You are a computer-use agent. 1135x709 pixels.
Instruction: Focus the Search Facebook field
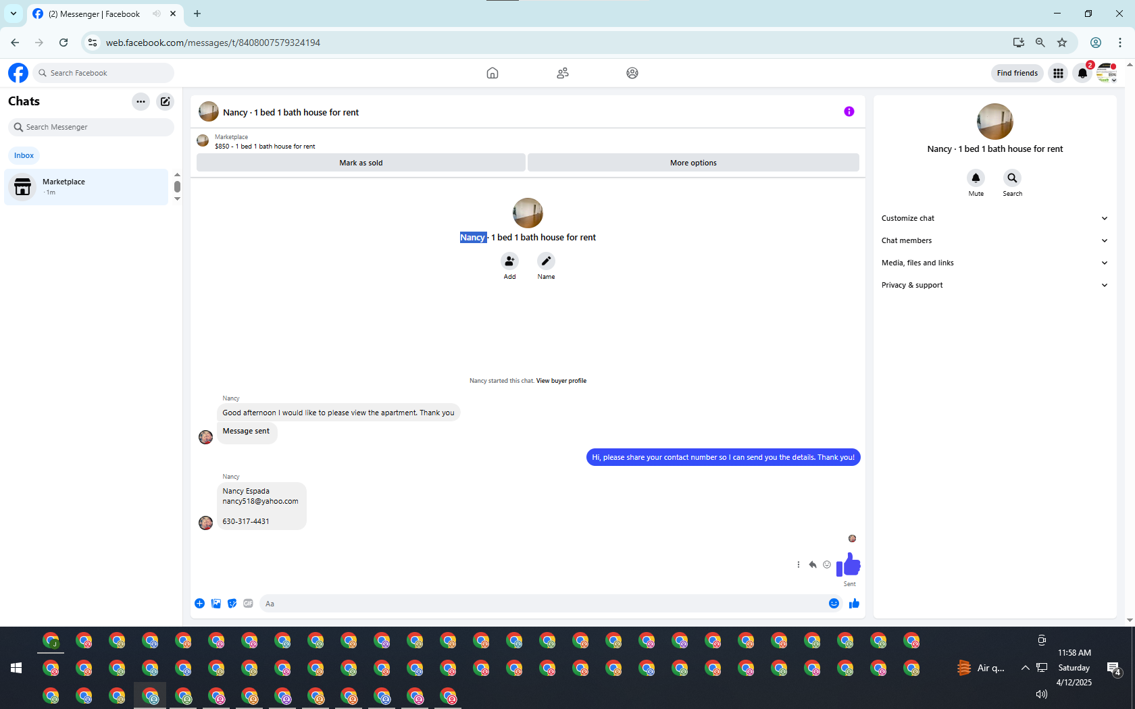point(103,73)
